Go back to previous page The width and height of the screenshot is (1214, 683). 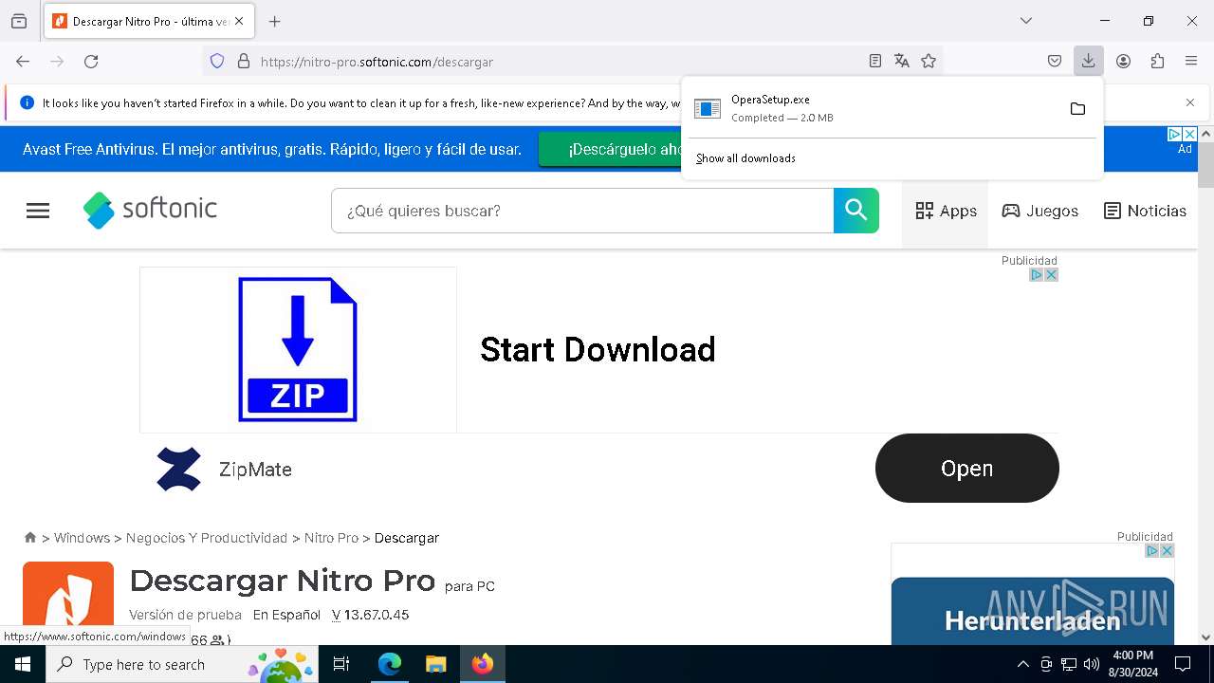click(23, 61)
